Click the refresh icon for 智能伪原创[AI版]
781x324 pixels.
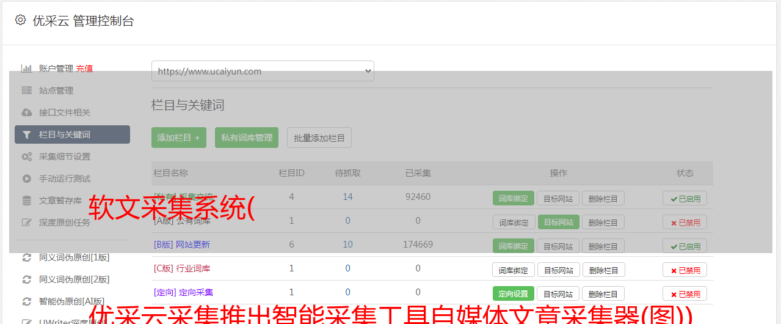point(26,301)
